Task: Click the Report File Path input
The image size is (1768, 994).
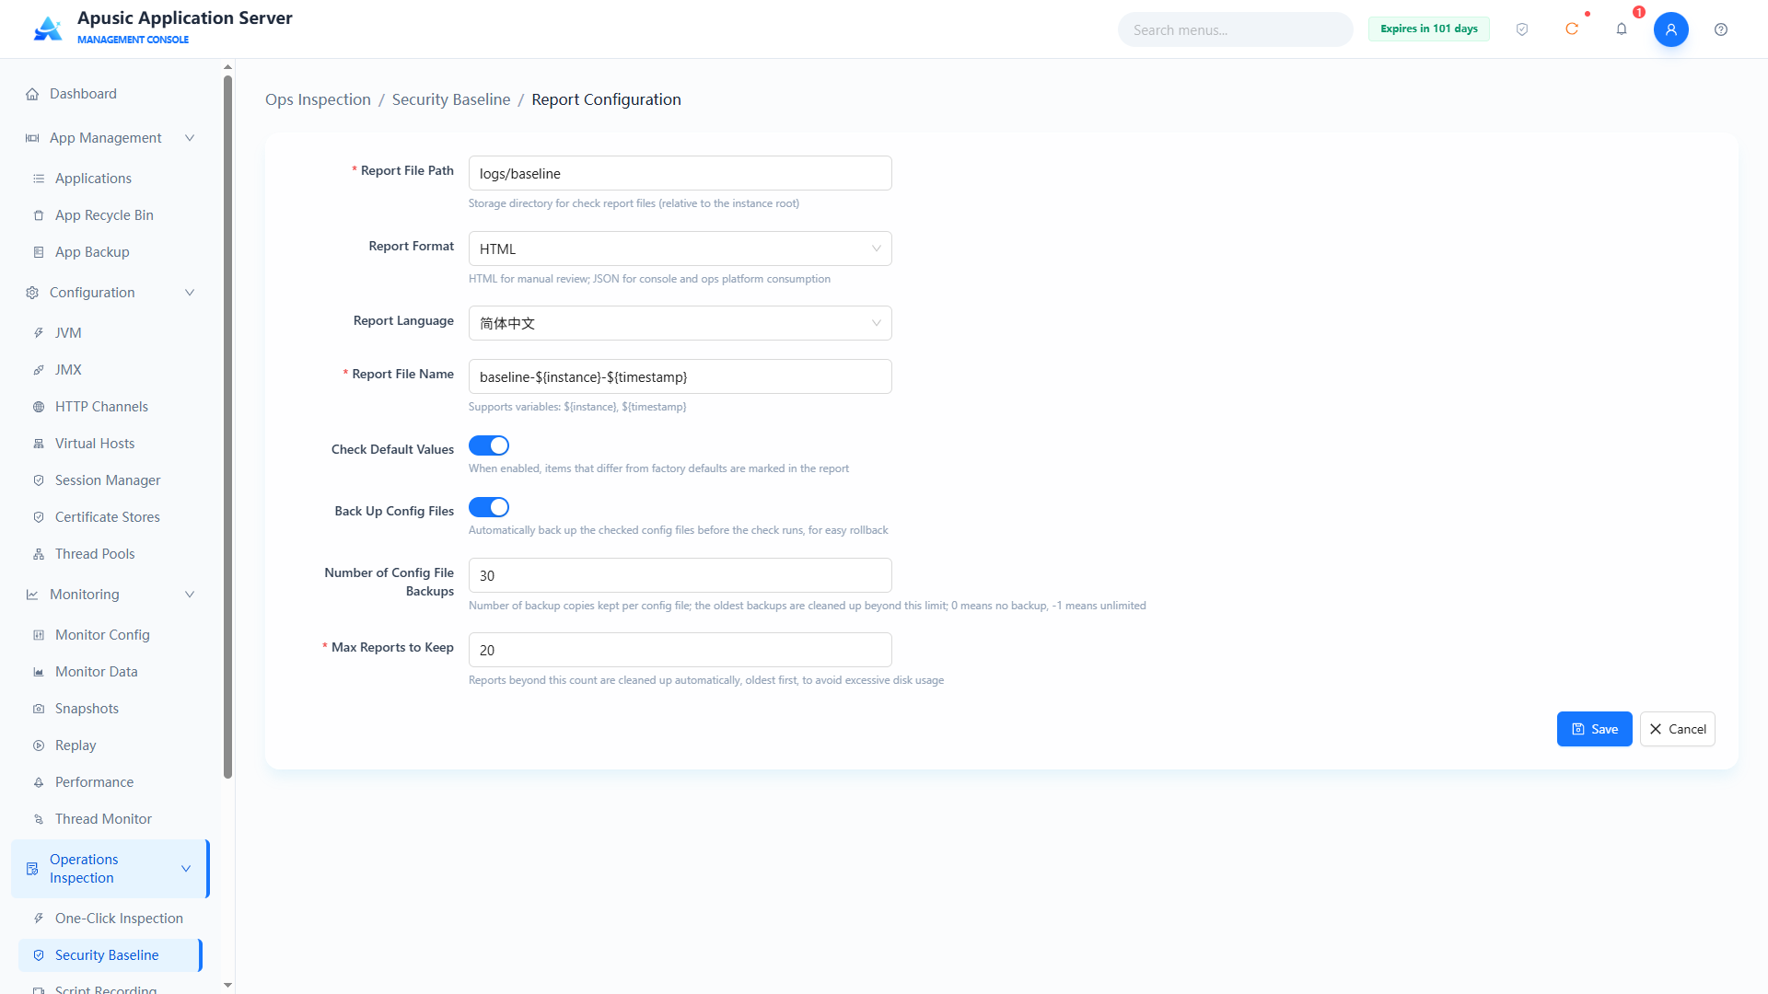Action: click(x=680, y=173)
